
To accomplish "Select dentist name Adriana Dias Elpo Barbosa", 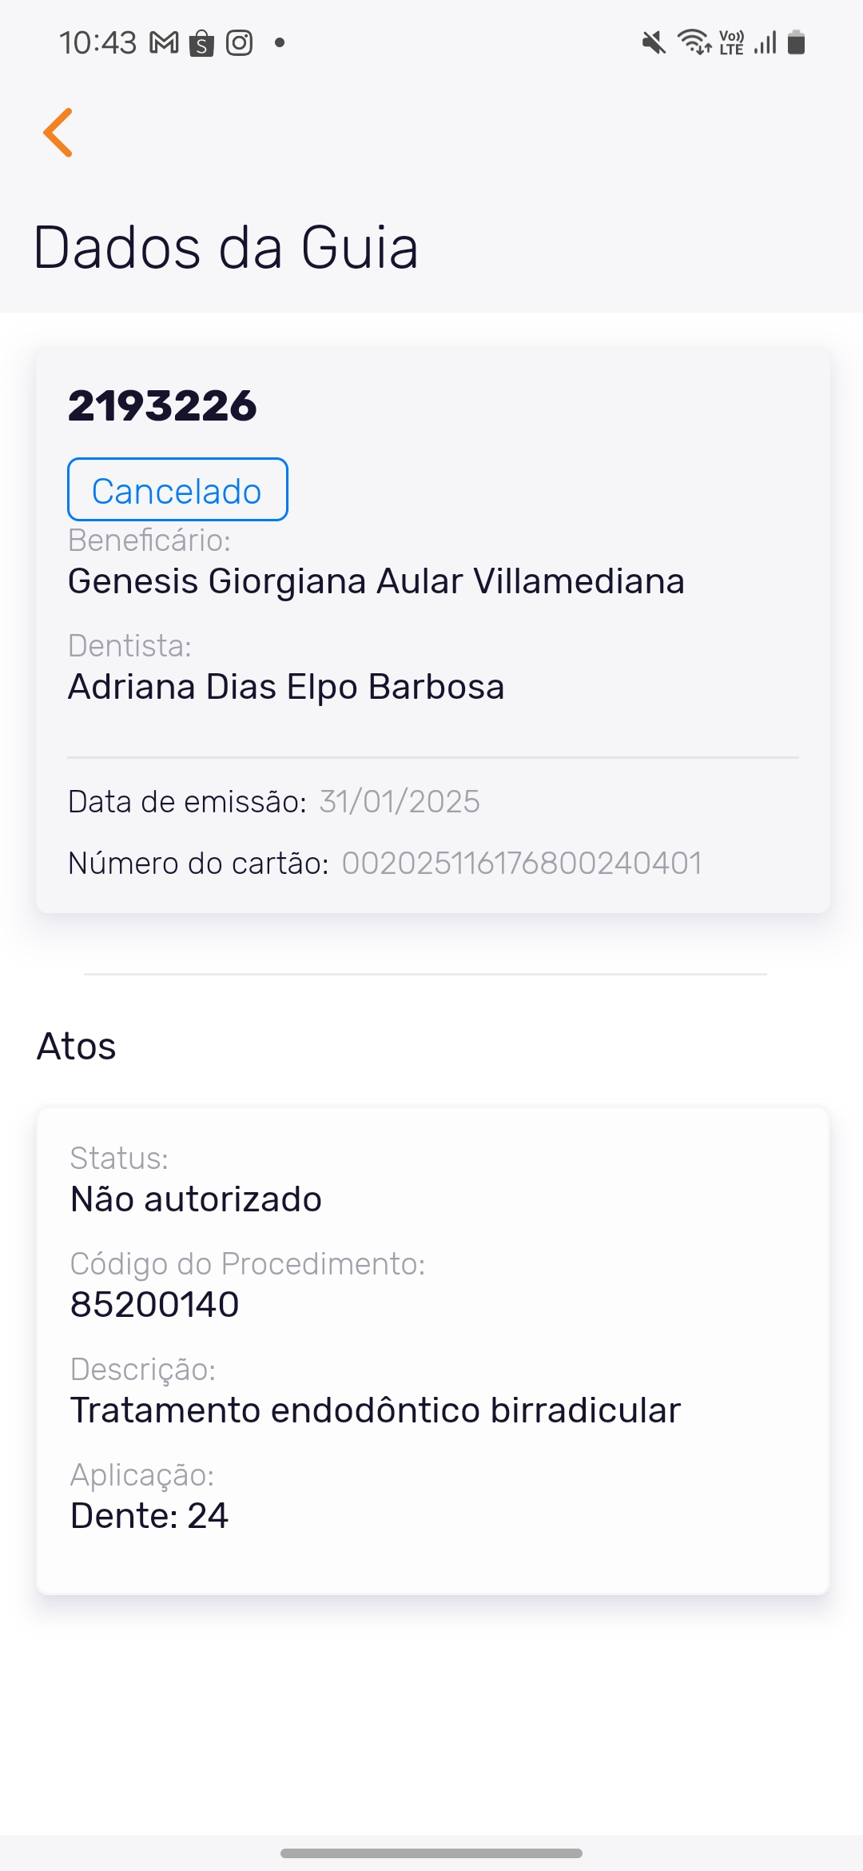I will point(286,687).
